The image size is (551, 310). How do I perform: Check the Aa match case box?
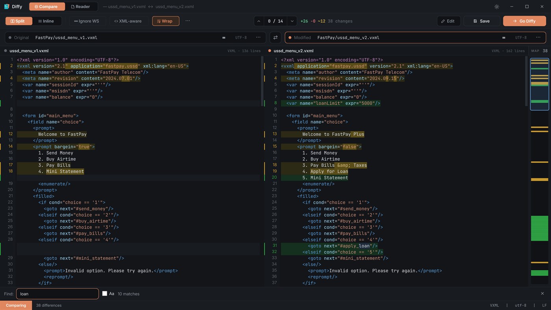click(105, 293)
